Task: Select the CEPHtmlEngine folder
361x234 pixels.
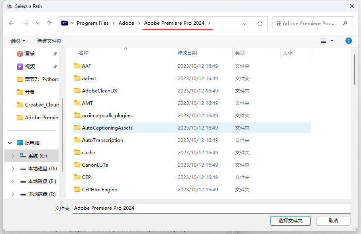Action: (x=192, y=190)
